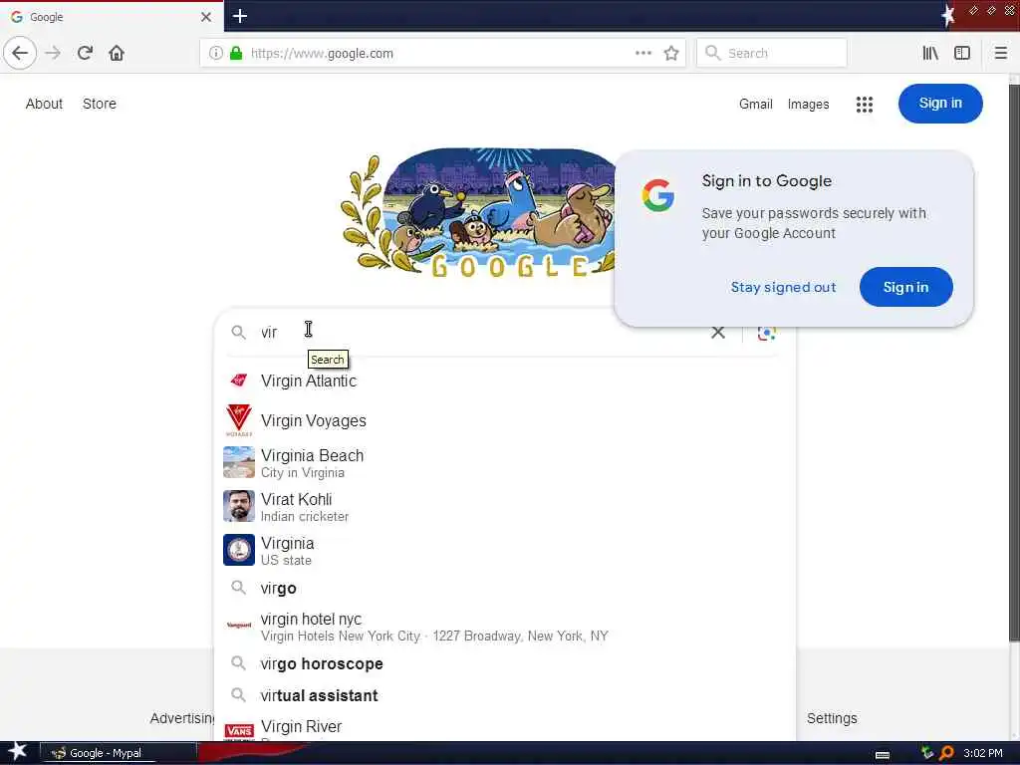This screenshot has width=1020, height=765.
Task: Show site information icon in address bar
Action: [x=215, y=53]
